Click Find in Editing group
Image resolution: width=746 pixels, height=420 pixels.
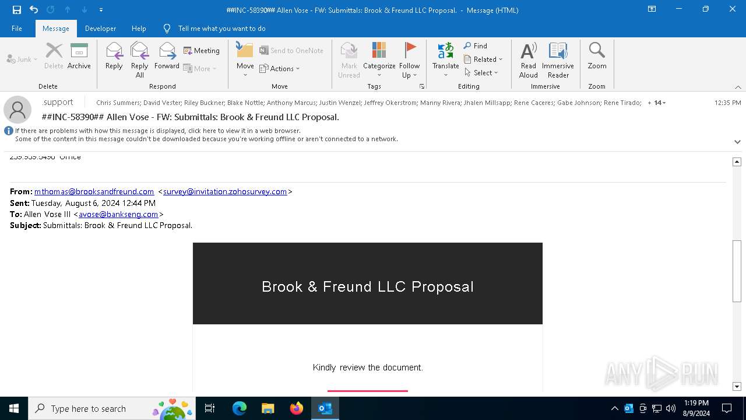(x=476, y=45)
